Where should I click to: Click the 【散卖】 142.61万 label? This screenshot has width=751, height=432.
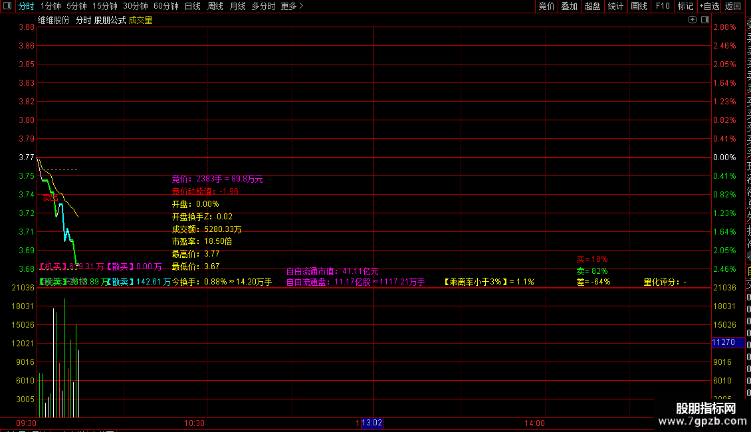[138, 282]
